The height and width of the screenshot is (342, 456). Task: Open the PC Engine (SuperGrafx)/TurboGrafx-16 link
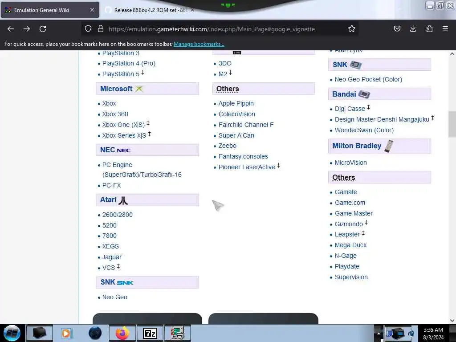pyautogui.click(x=142, y=170)
